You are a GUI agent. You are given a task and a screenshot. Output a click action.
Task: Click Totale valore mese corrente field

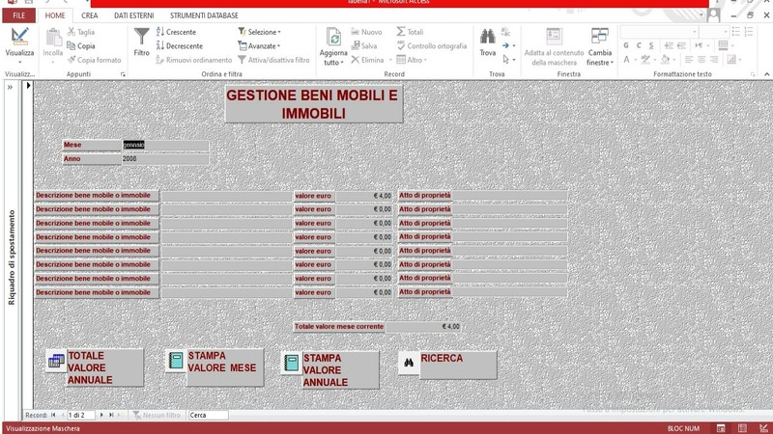423,327
